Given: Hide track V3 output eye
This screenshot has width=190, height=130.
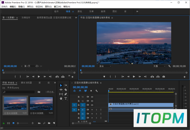Looking at the screenshot, I should point(92,97).
